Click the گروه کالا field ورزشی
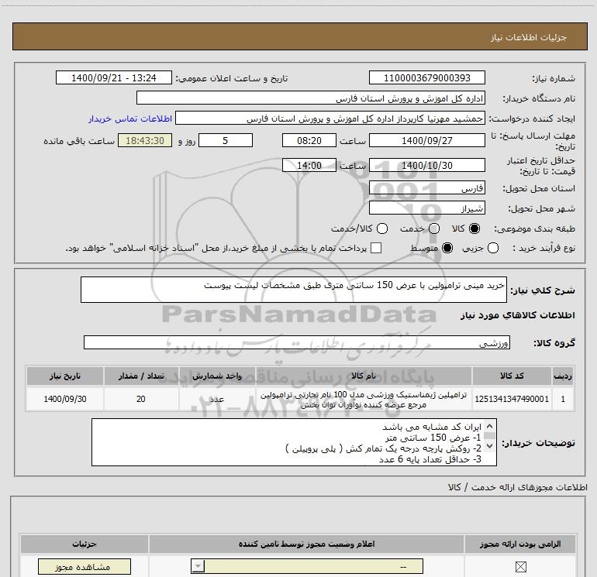 [297, 342]
